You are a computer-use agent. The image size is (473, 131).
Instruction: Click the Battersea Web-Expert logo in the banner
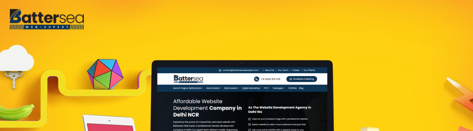pyautogui.click(x=47, y=19)
